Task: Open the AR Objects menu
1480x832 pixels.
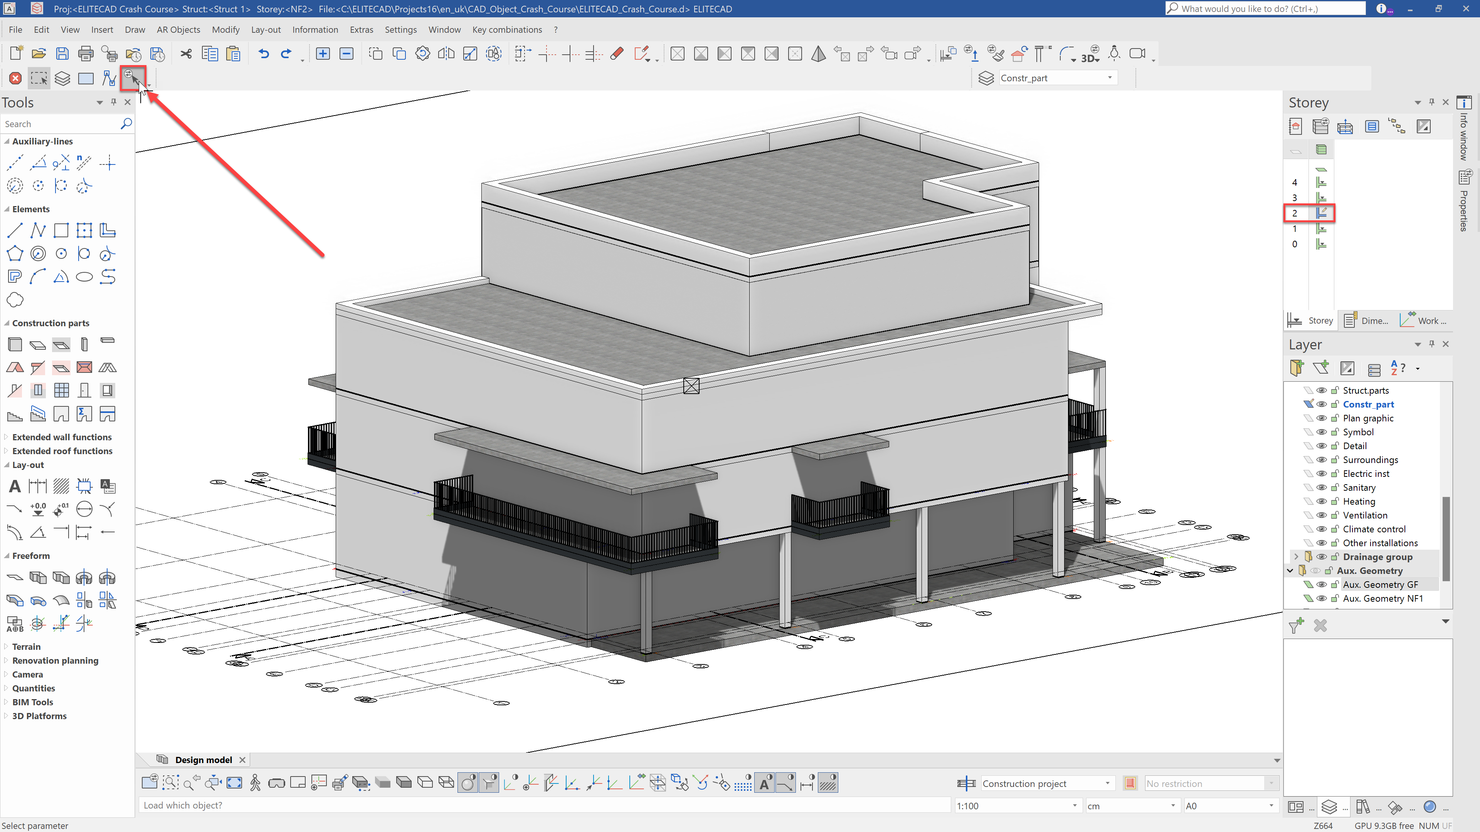Action: (x=178, y=29)
